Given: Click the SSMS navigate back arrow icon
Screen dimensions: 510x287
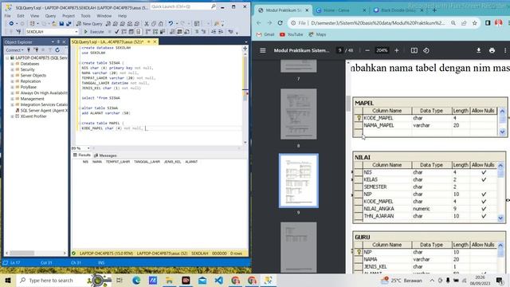Looking at the screenshot, I should pyautogui.click(x=11, y=24).
